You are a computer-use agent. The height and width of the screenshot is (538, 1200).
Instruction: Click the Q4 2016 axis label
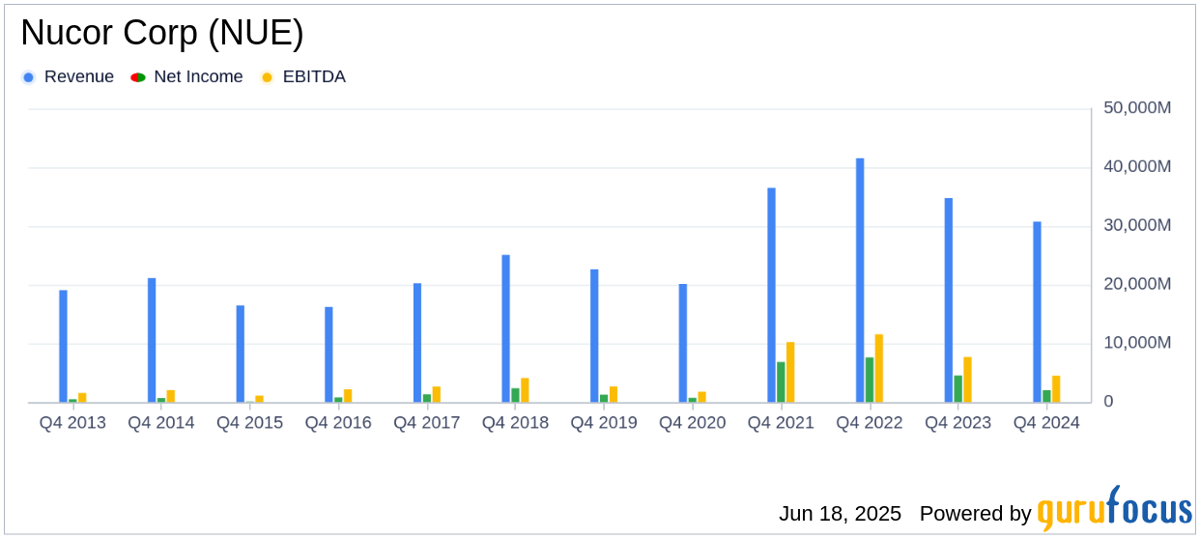[x=338, y=423]
